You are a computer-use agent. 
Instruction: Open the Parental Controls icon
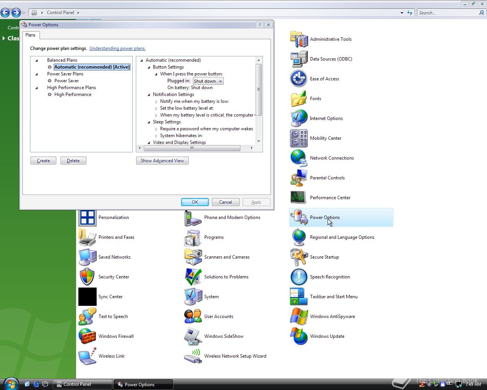tap(299, 178)
